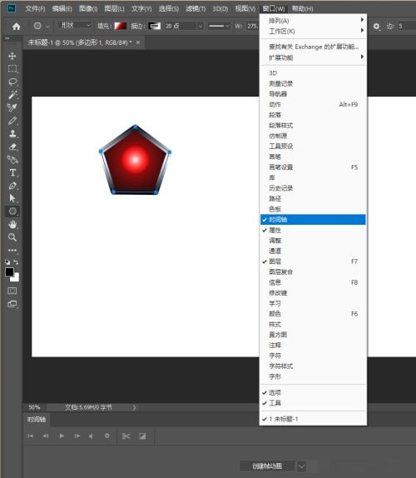Image resolution: width=416 pixels, height=478 pixels.
Task: Click the timeline settings gear icon
Action: click(106, 436)
